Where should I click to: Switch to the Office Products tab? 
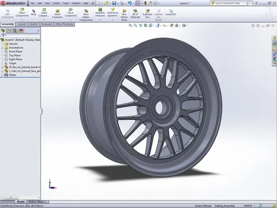tap(64, 24)
